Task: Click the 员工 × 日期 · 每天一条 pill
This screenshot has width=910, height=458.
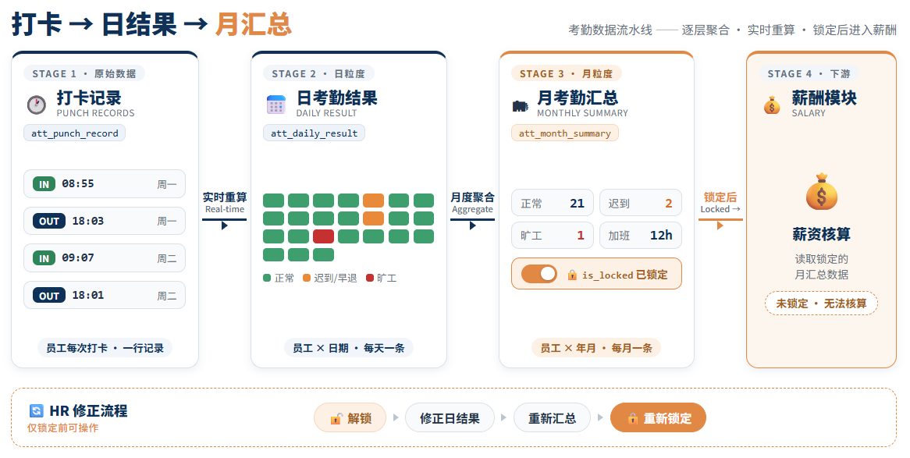Action: click(x=349, y=348)
